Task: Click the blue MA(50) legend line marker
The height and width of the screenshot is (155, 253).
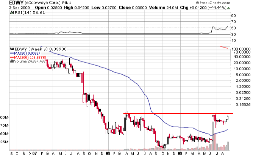Action: pos(12,53)
